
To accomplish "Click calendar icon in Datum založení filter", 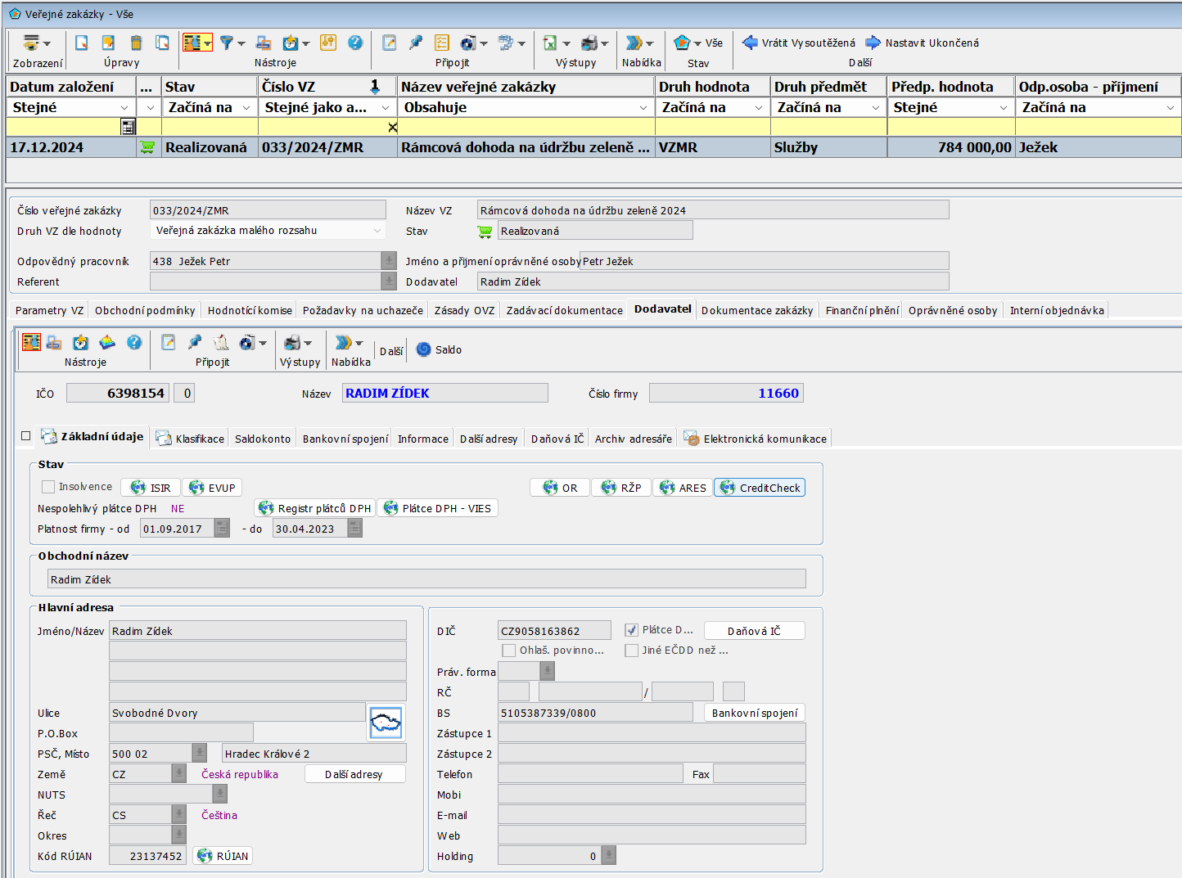I will click(128, 127).
